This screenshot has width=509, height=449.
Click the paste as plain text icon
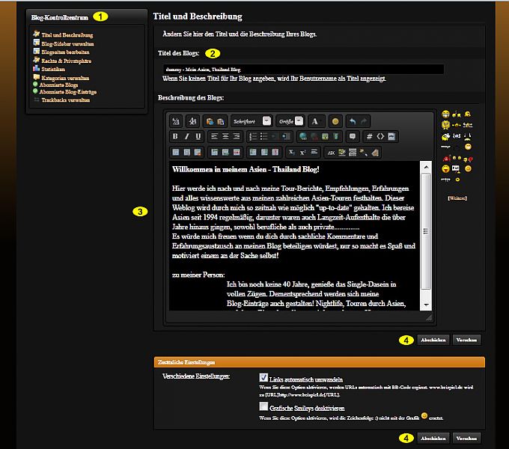tap(210, 121)
